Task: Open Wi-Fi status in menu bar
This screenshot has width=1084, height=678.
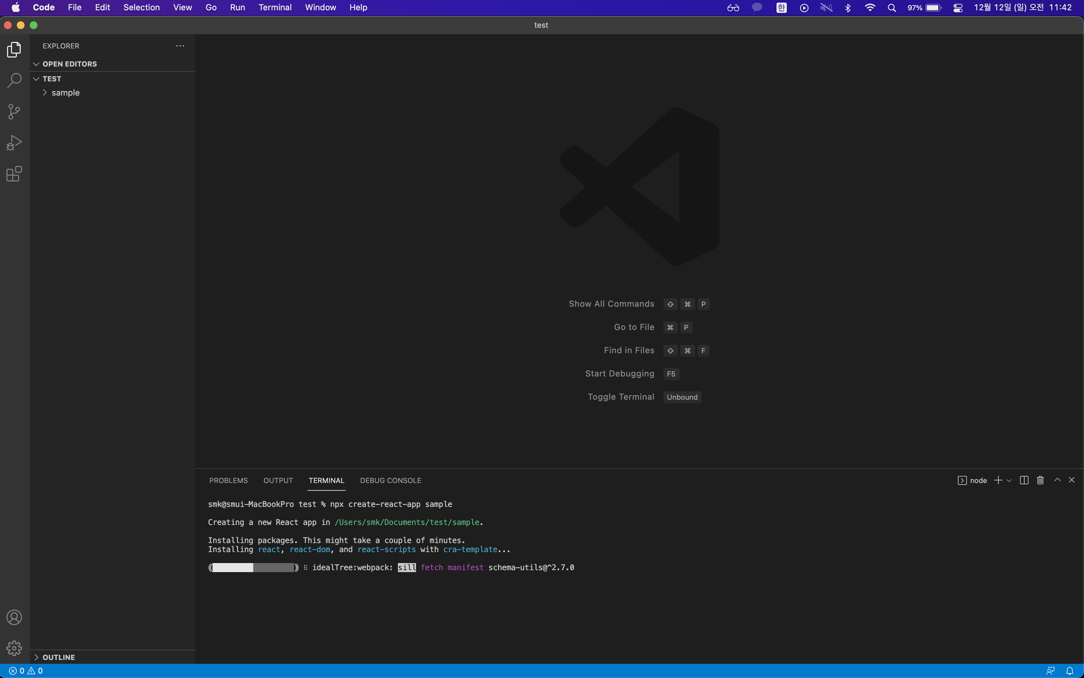Action: (870, 8)
